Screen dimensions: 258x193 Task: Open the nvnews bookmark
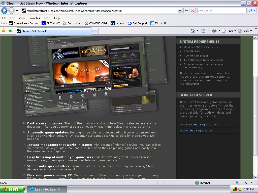coord(118,23)
